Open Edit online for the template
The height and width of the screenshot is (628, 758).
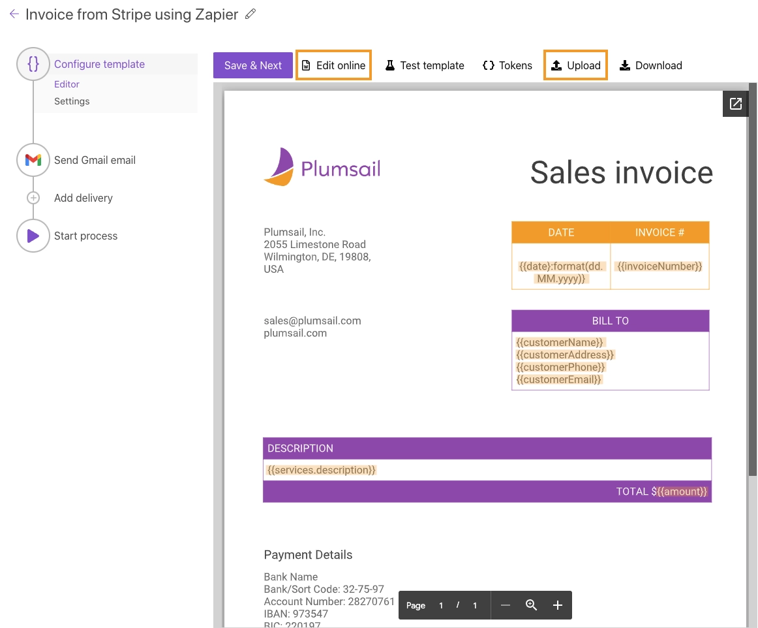click(333, 65)
